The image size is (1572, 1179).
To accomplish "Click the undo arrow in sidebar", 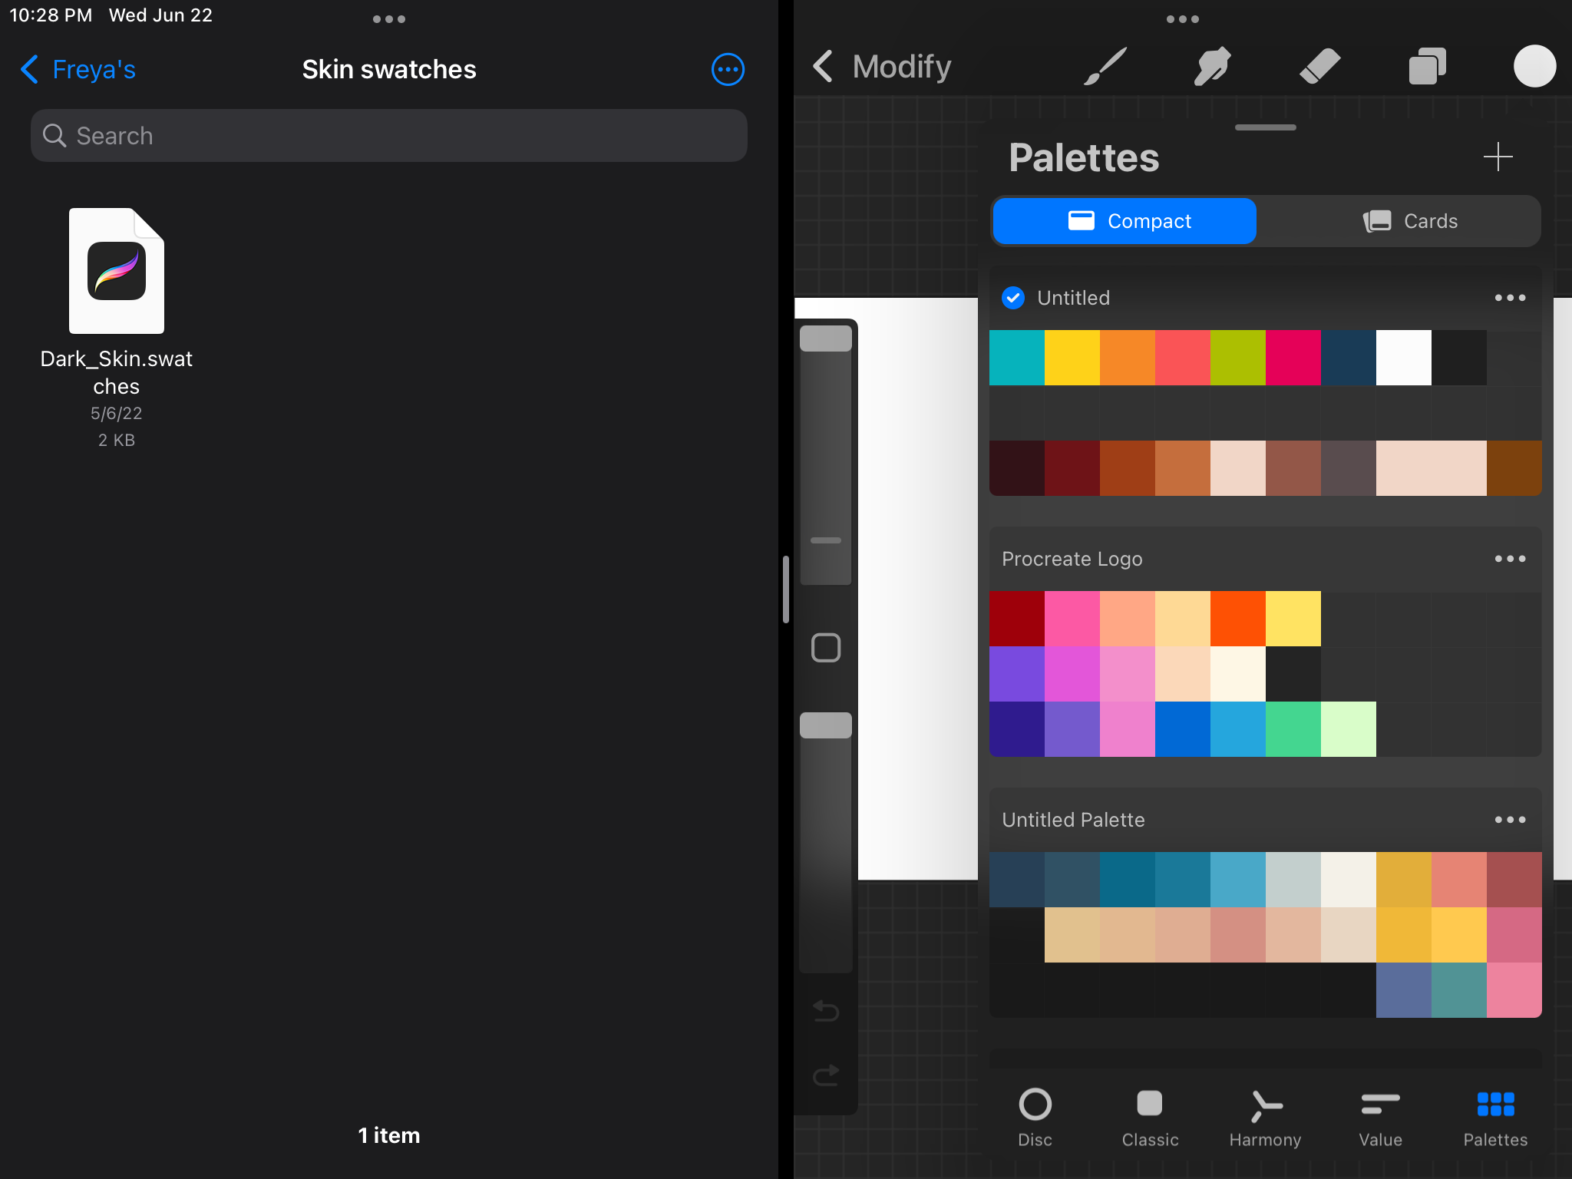I will [826, 1010].
